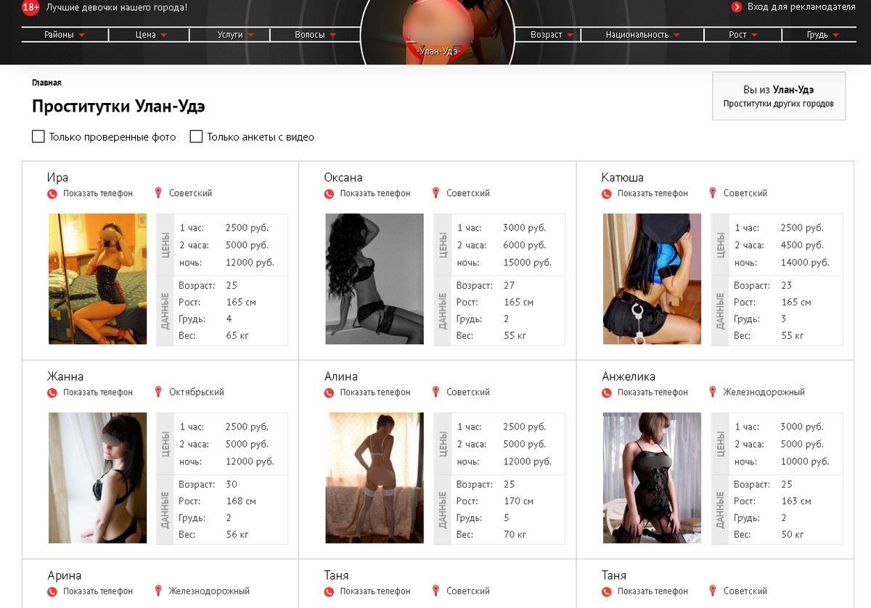Expand the Районы dropdown filter

pyautogui.click(x=65, y=35)
